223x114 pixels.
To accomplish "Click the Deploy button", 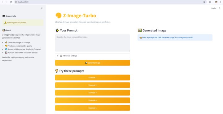I will point(214,8).
